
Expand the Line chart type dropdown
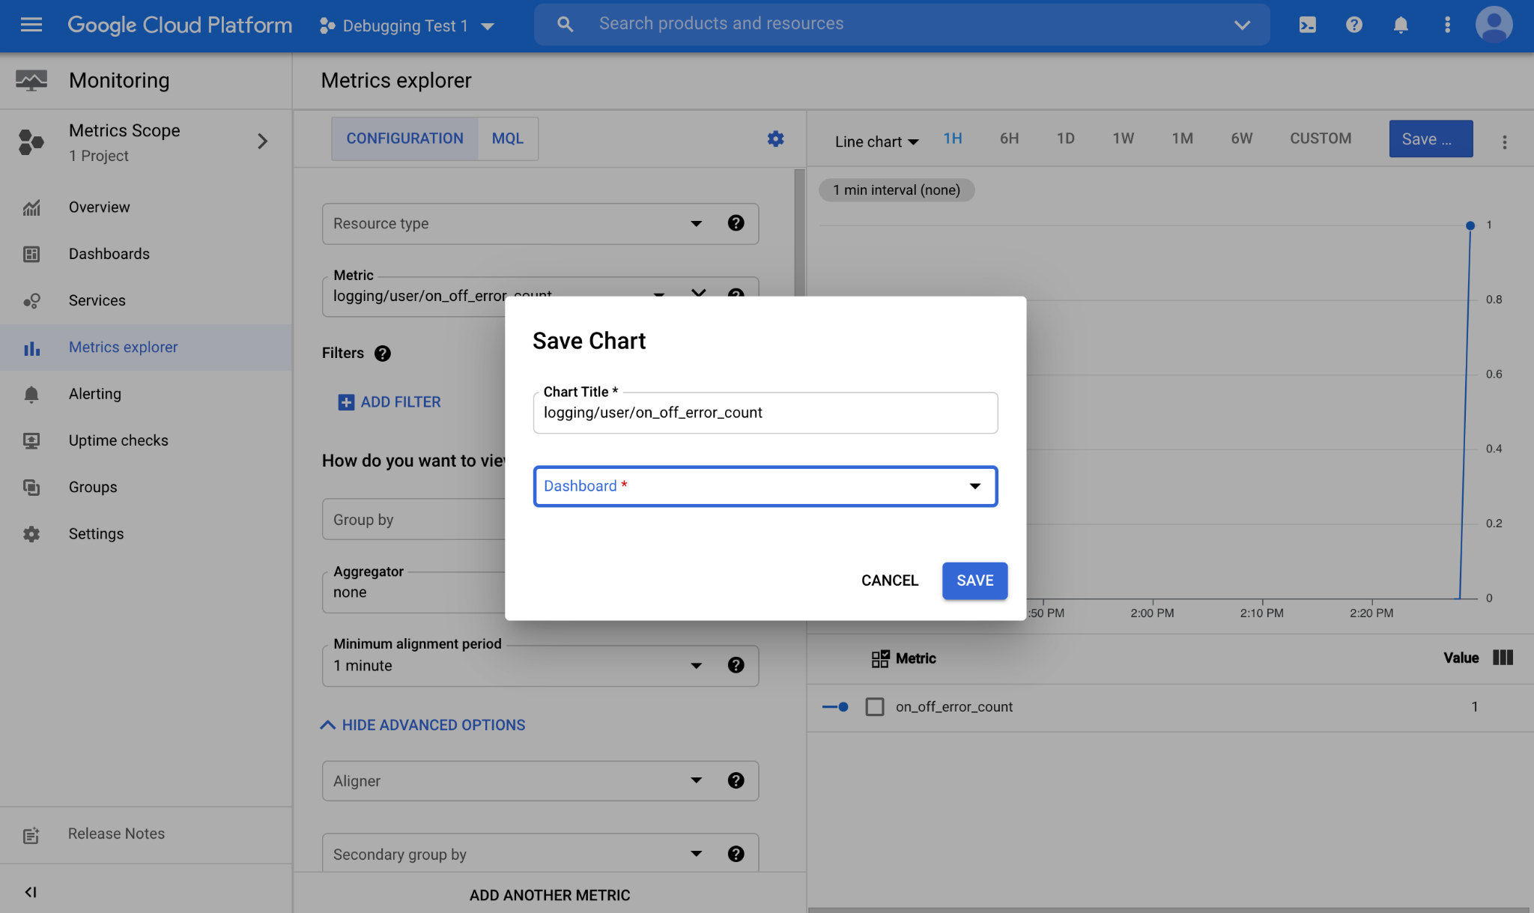click(x=876, y=142)
